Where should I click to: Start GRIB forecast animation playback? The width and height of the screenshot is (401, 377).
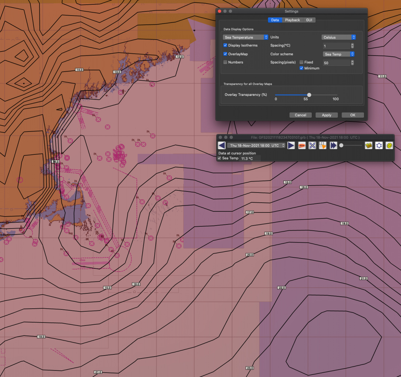(333, 145)
